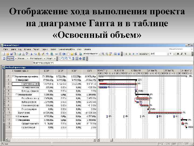Create a new project file
Viewport: 194px width, 146px height.
click(x=4, y=54)
